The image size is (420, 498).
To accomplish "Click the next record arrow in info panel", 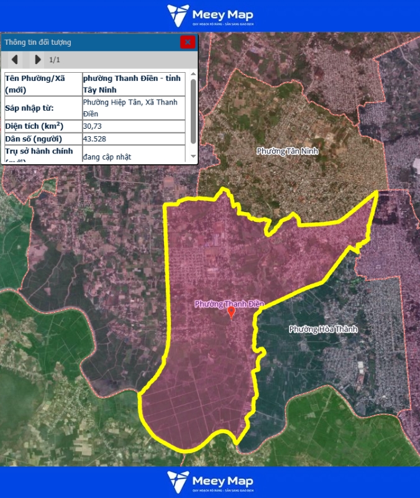I will tap(37, 60).
